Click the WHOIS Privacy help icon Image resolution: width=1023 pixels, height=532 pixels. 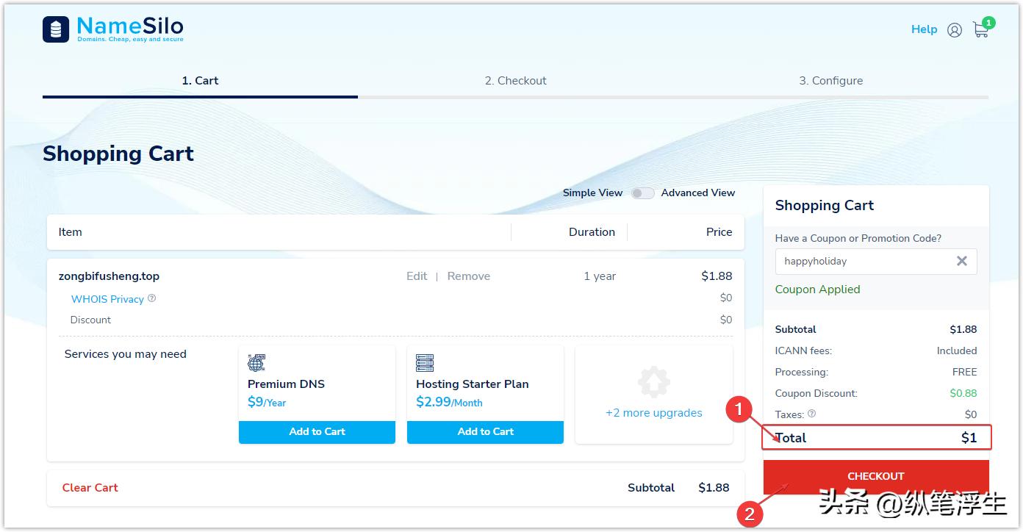click(x=152, y=298)
